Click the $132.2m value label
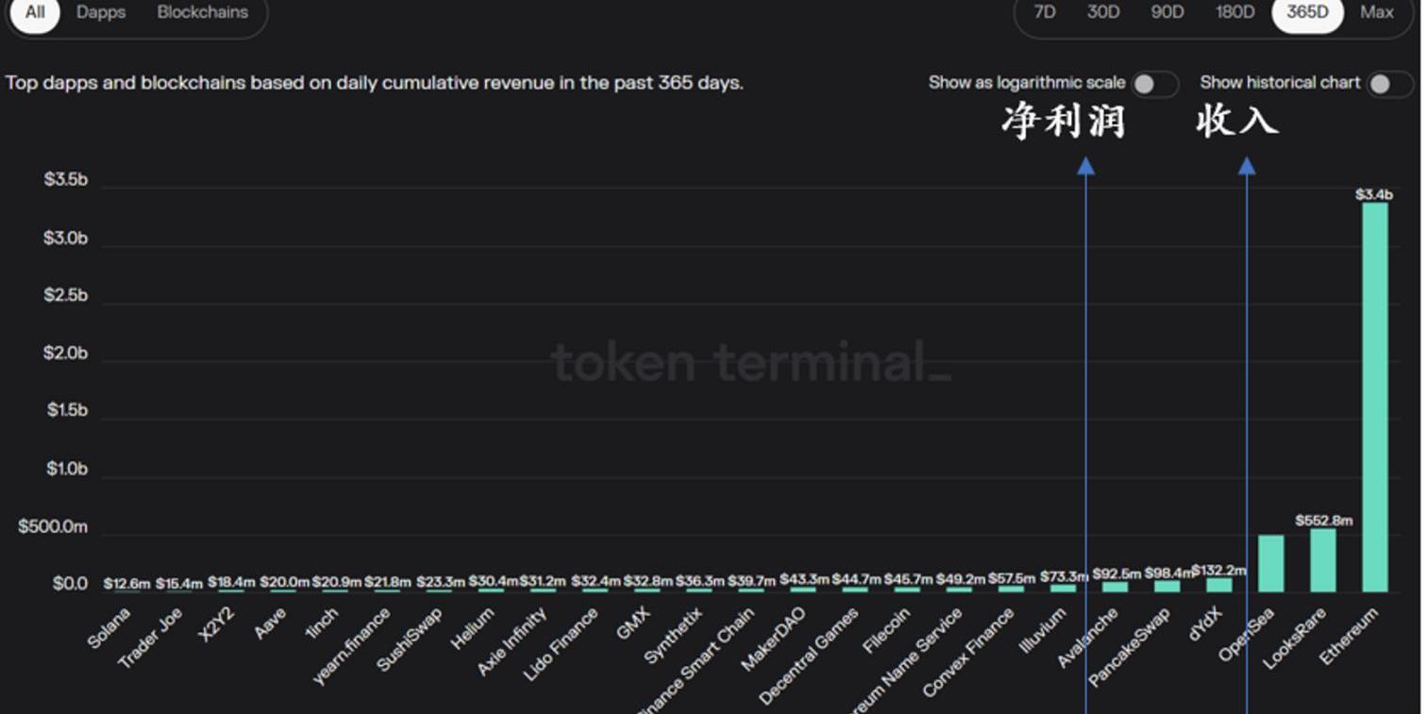1427x714 pixels. point(1218,571)
